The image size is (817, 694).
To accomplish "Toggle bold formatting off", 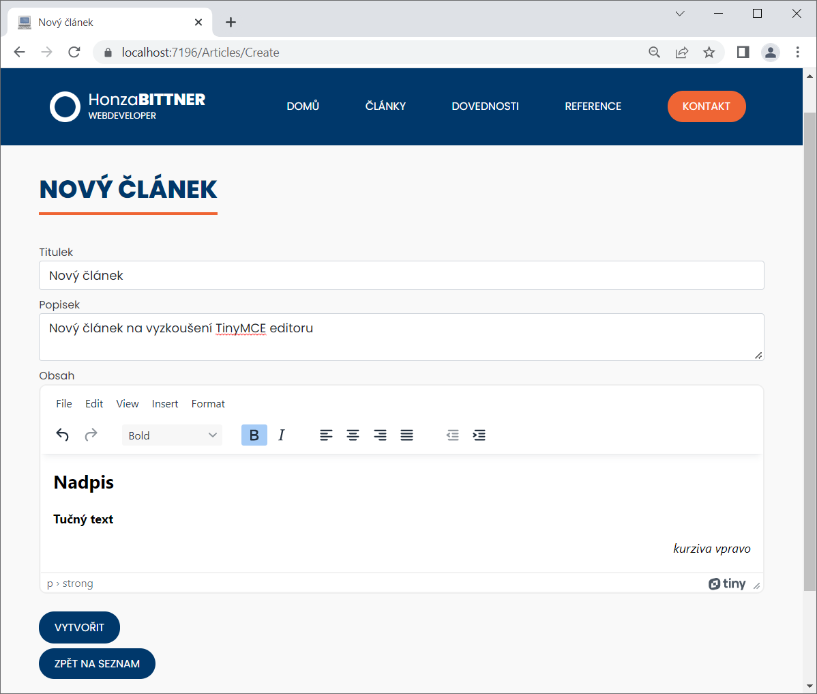I will [x=254, y=435].
